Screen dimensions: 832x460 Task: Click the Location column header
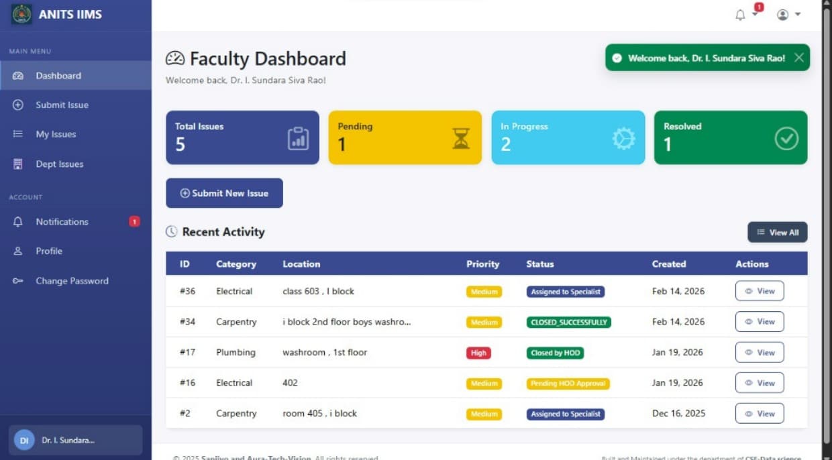(x=301, y=264)
